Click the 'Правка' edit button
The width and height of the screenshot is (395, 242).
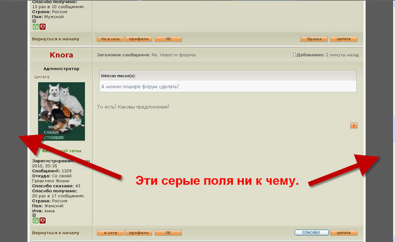[314, 39]
